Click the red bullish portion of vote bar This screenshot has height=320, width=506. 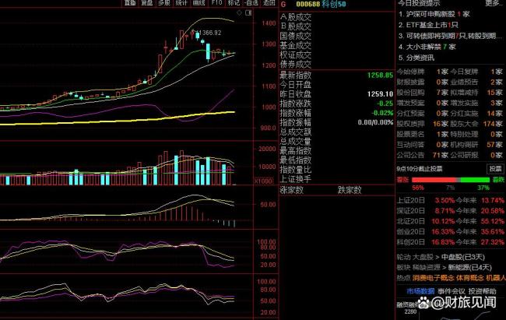(434, 180)
